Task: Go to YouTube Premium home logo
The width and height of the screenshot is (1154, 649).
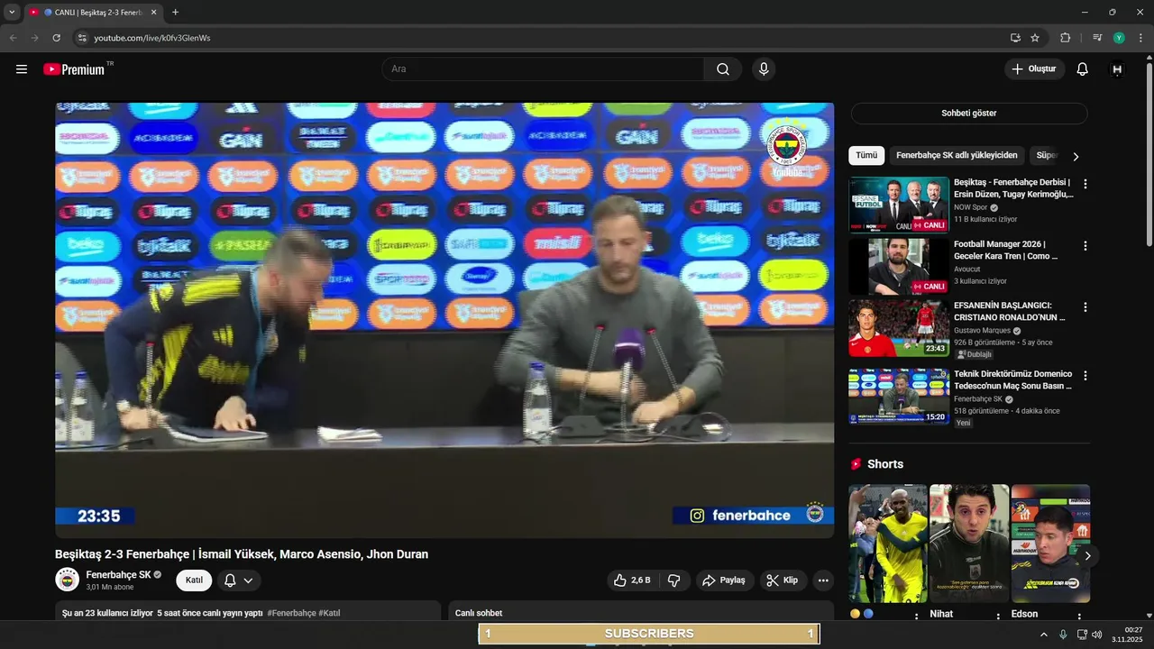Action: tap(76, 69)
